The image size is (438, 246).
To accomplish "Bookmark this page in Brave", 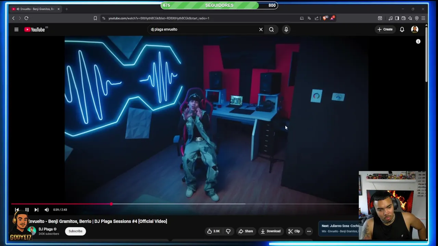I will point(95,18).
